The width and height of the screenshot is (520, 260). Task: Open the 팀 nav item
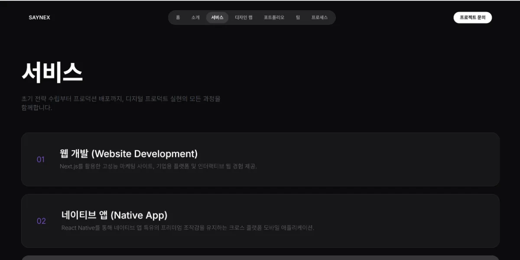298,18
